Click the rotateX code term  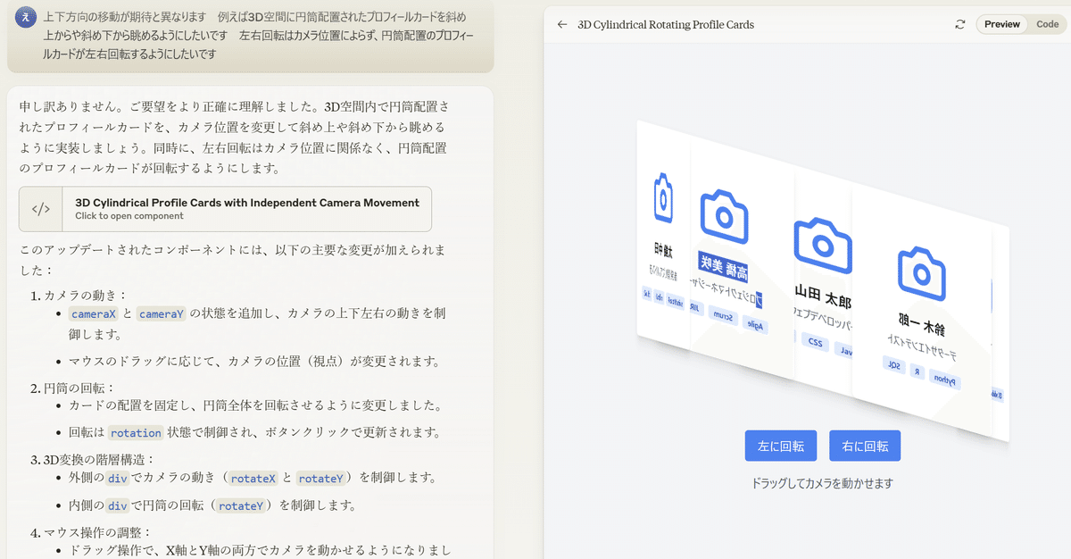[x=253, y=478]
